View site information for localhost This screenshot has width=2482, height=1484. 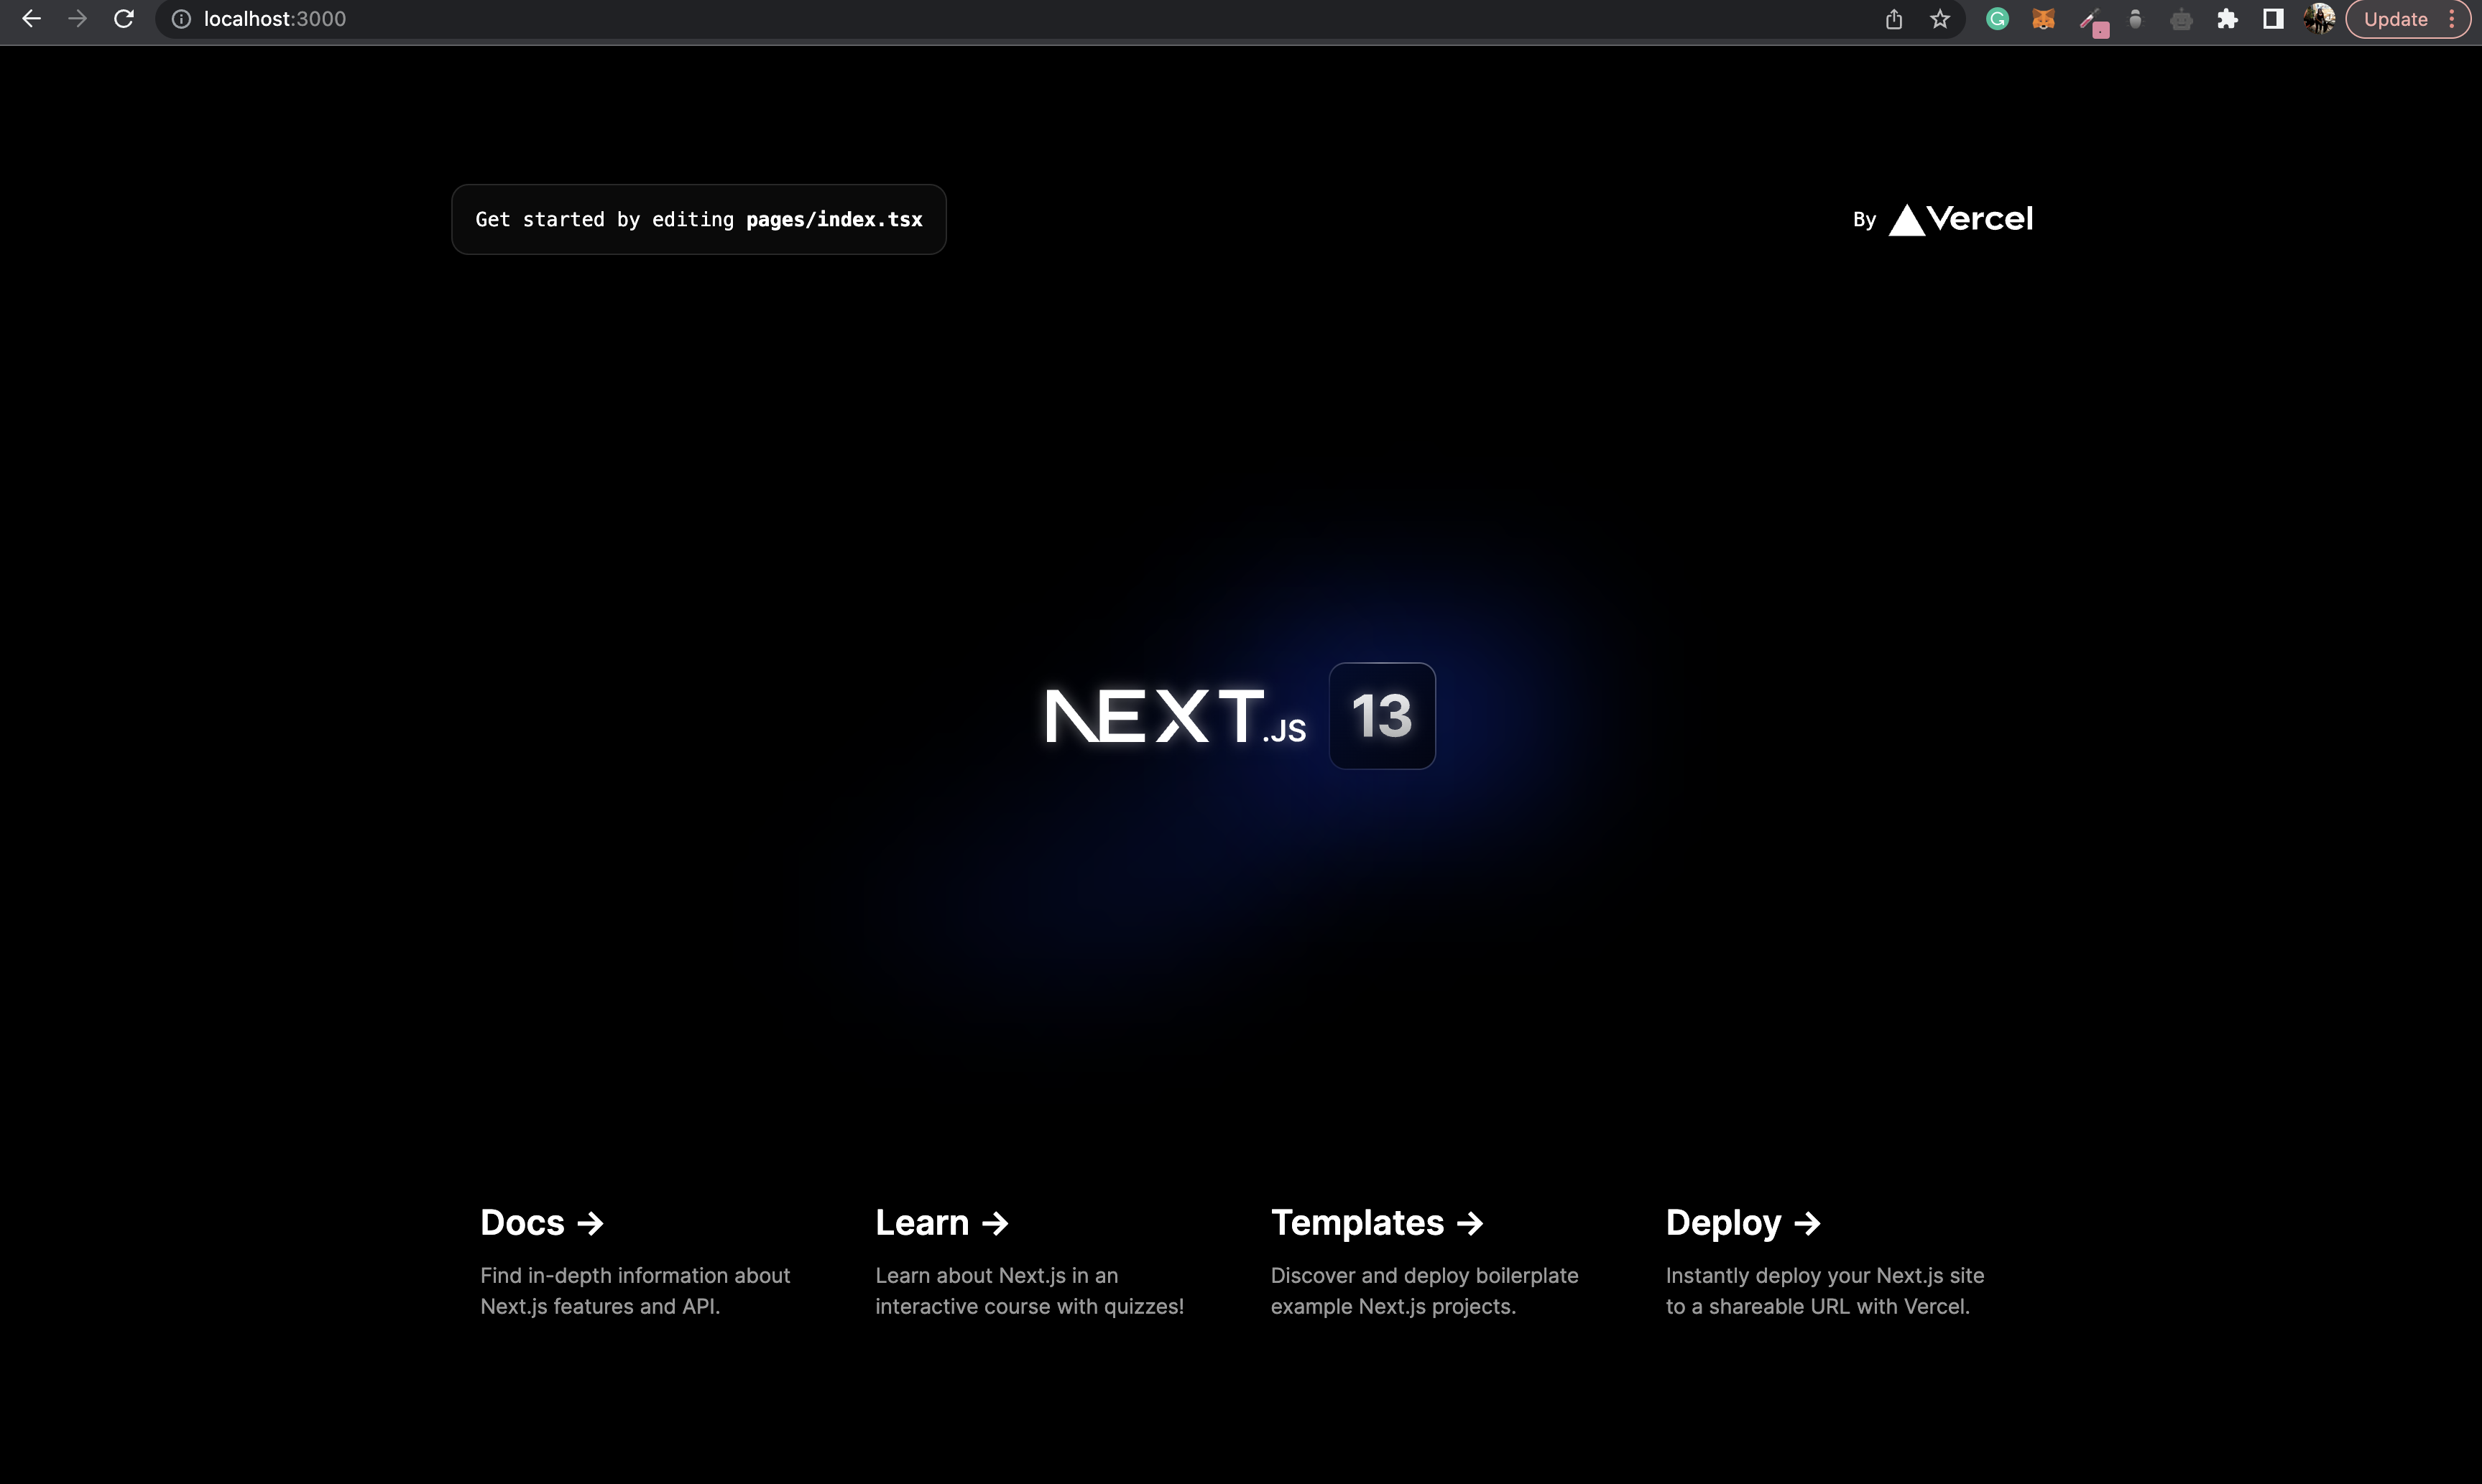tap(181, 18)
